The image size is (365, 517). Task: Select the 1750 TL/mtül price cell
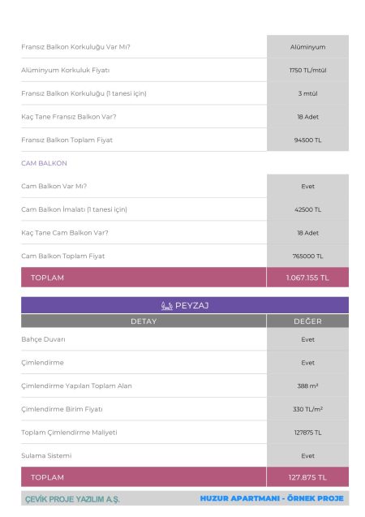point(307,71)
